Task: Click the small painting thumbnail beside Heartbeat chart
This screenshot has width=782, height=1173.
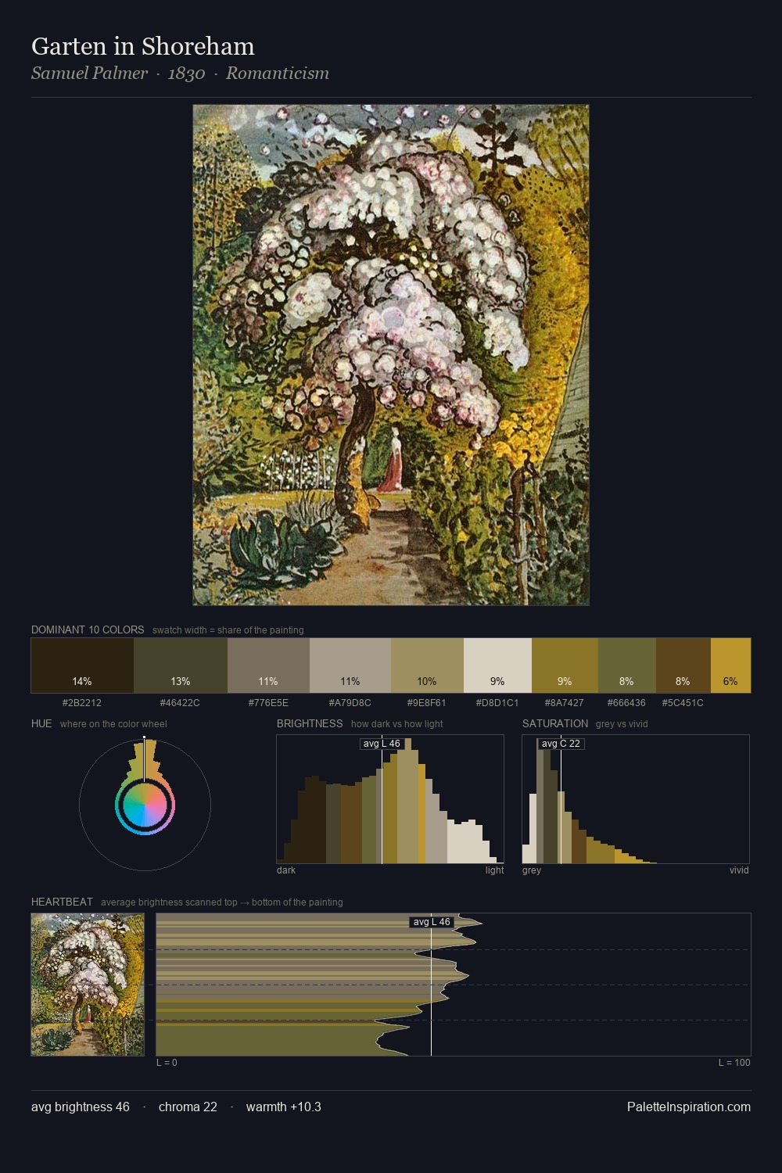Action: point(88,985)
